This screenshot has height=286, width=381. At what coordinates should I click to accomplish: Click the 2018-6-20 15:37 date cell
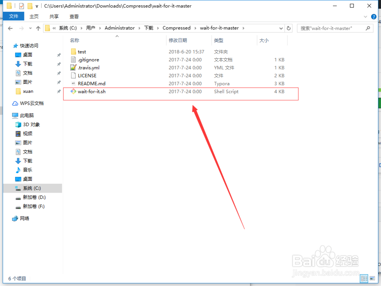(186, 52)
